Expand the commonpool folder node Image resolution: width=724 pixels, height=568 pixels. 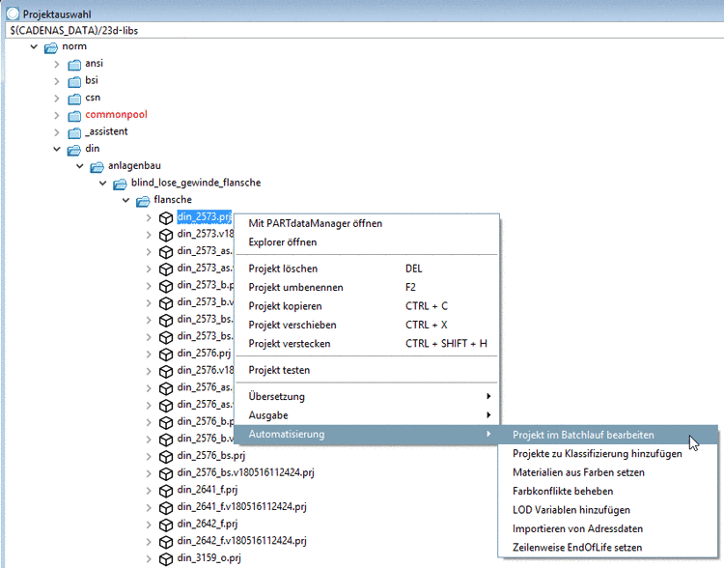56,116
